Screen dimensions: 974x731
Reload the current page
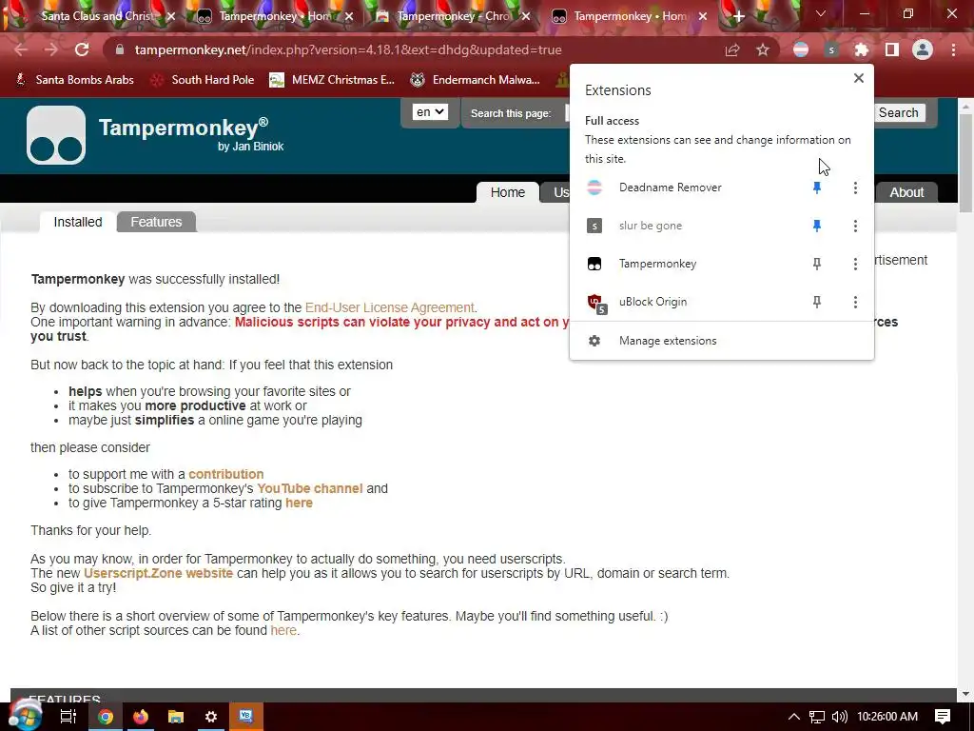pos(82,49)
